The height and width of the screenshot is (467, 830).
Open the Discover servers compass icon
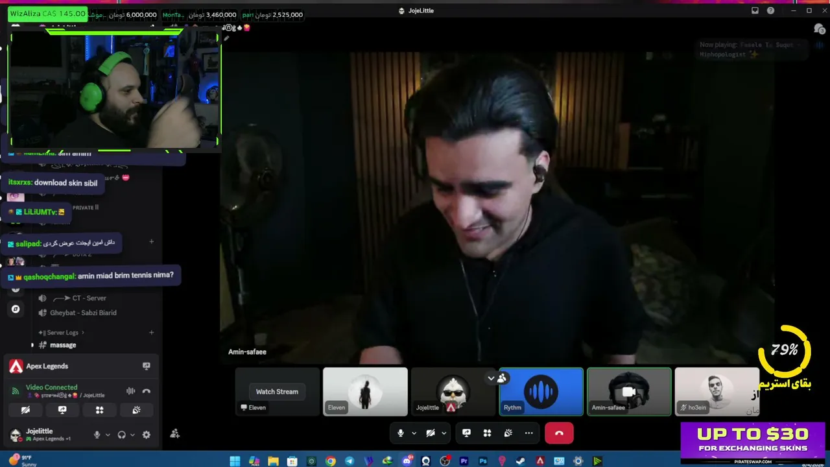16,309
